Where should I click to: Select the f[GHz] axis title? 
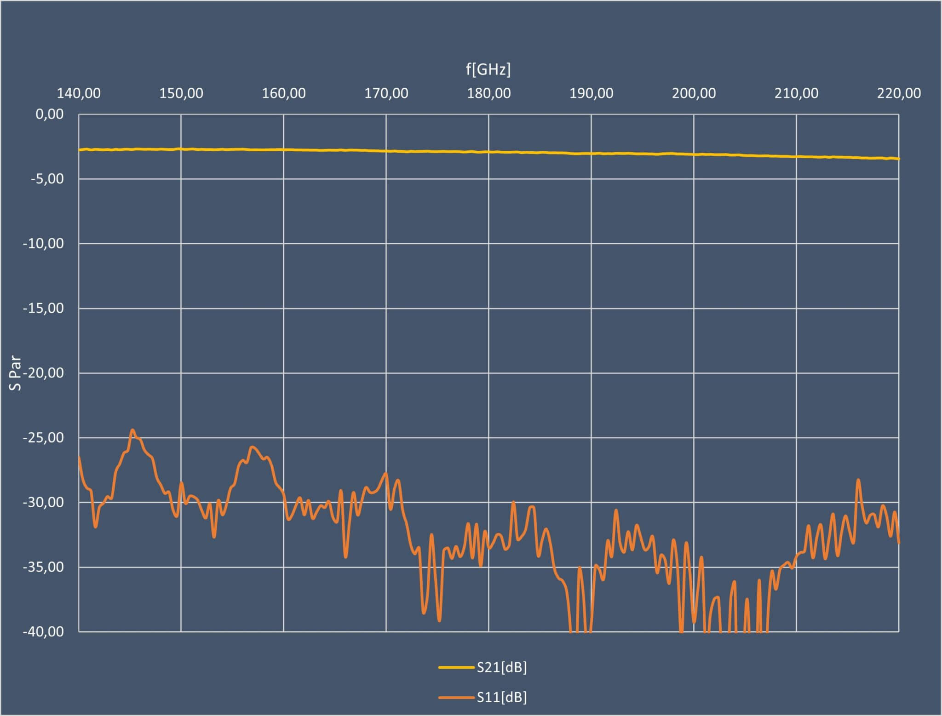click(488, 69)
